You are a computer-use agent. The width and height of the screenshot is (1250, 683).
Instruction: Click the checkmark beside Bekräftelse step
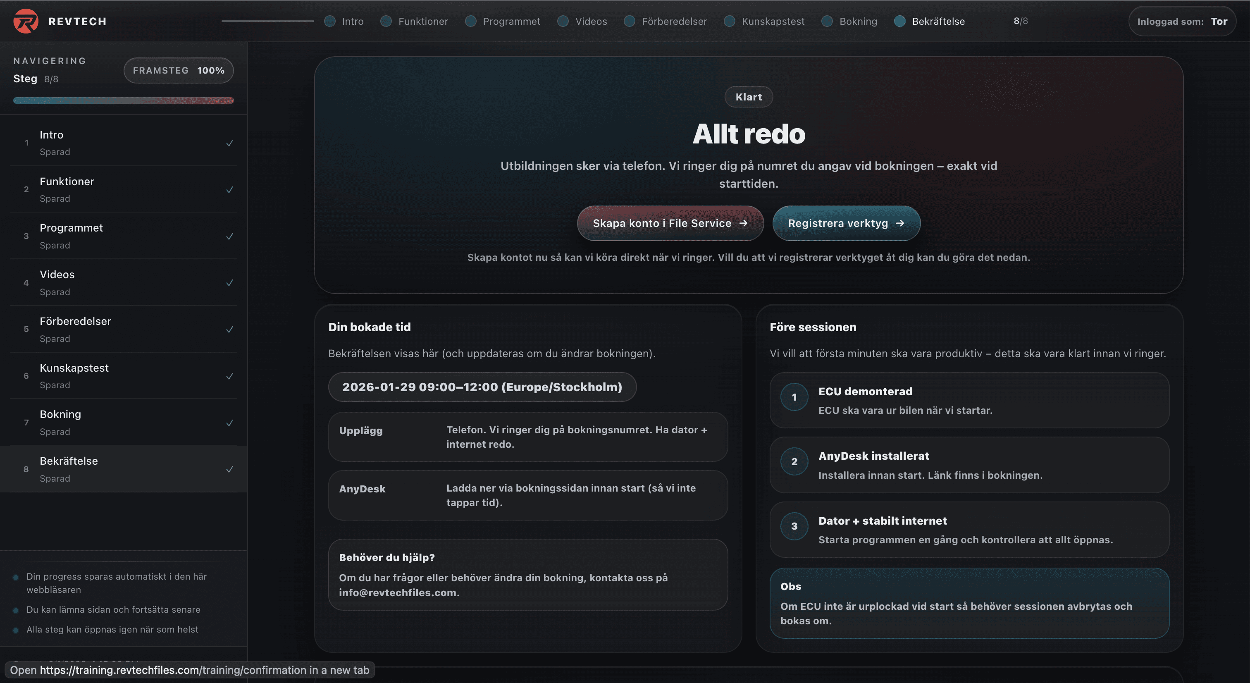point(229,469)
